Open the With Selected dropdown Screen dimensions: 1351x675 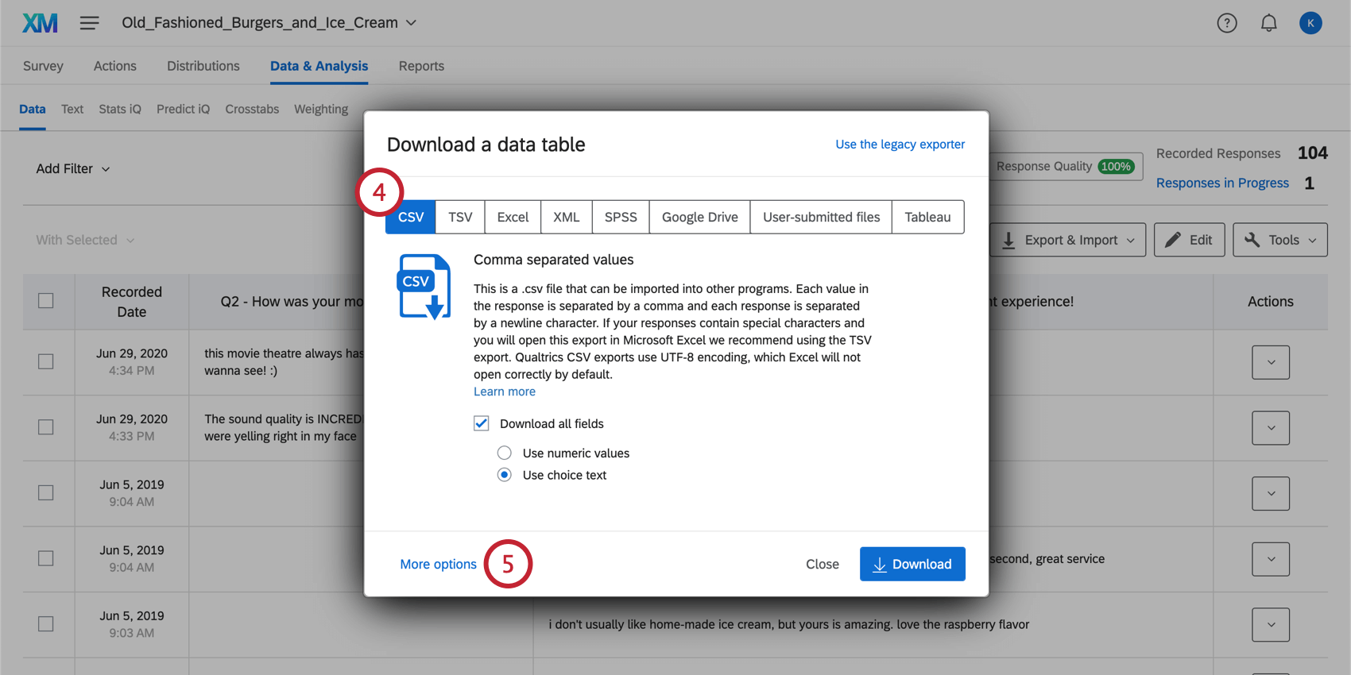[x=85, y=240]
